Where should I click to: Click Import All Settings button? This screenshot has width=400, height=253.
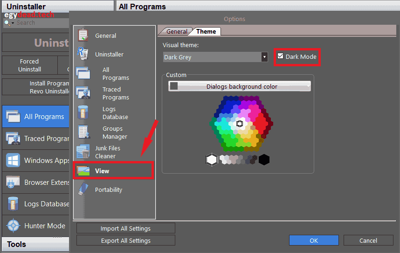pos(125,228)
